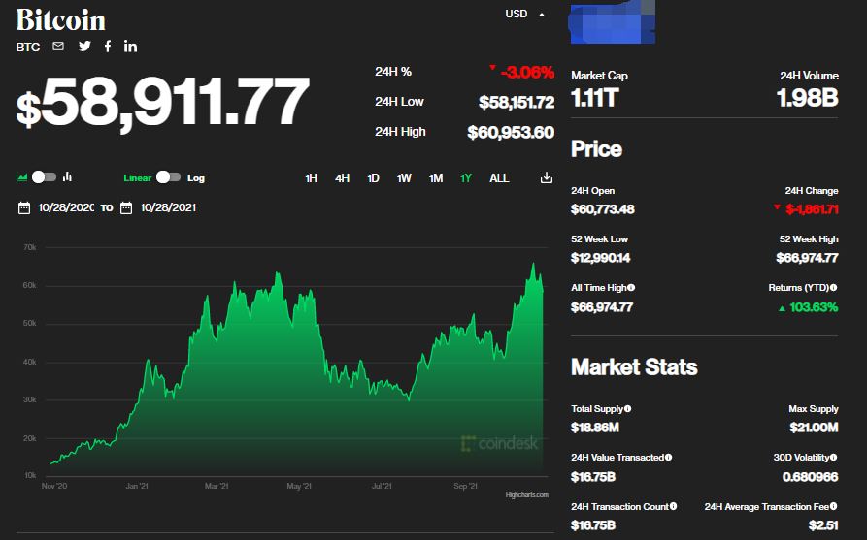Click the 30D Volatility value 0.680966
The height and width of the screenshot is (540, 867).
(811, 477)
